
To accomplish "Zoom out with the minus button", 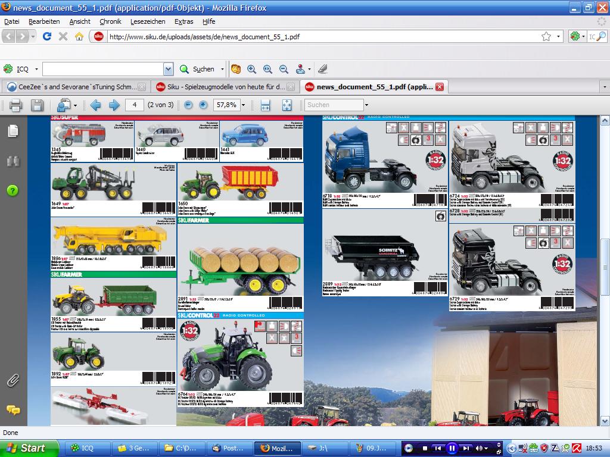I will 188,105.
